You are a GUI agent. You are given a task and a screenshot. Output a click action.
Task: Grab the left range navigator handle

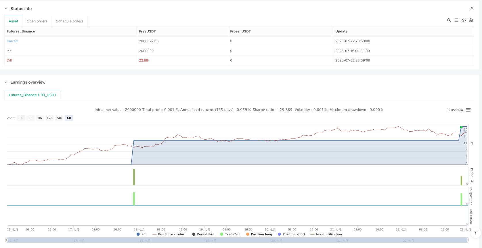7,240
